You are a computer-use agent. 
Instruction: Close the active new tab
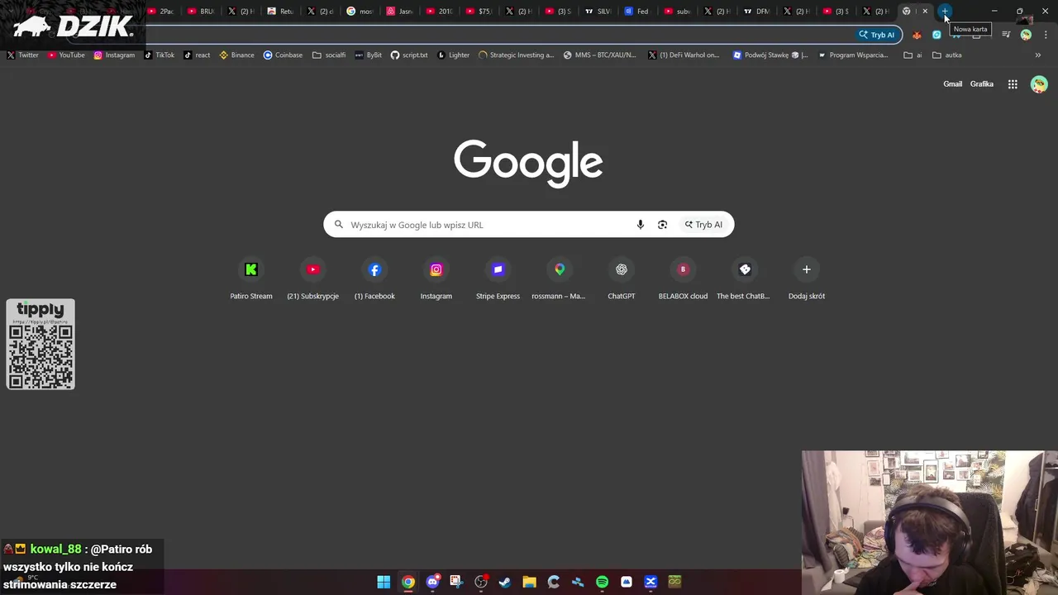[925, 12]
